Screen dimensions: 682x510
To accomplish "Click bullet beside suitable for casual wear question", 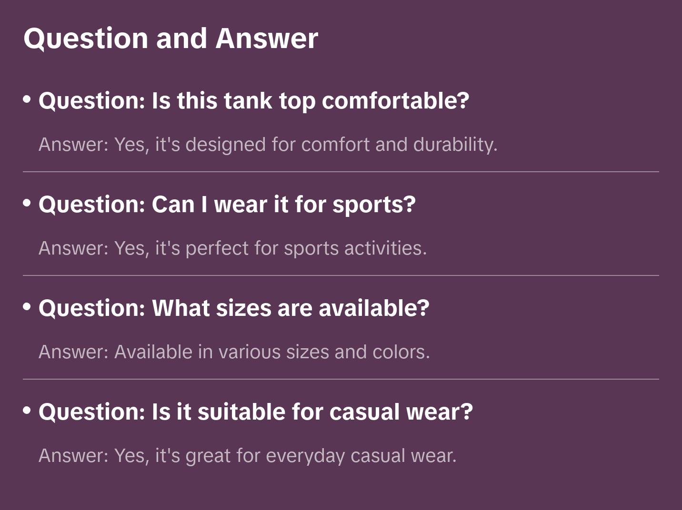I will (x=27, y=411).
